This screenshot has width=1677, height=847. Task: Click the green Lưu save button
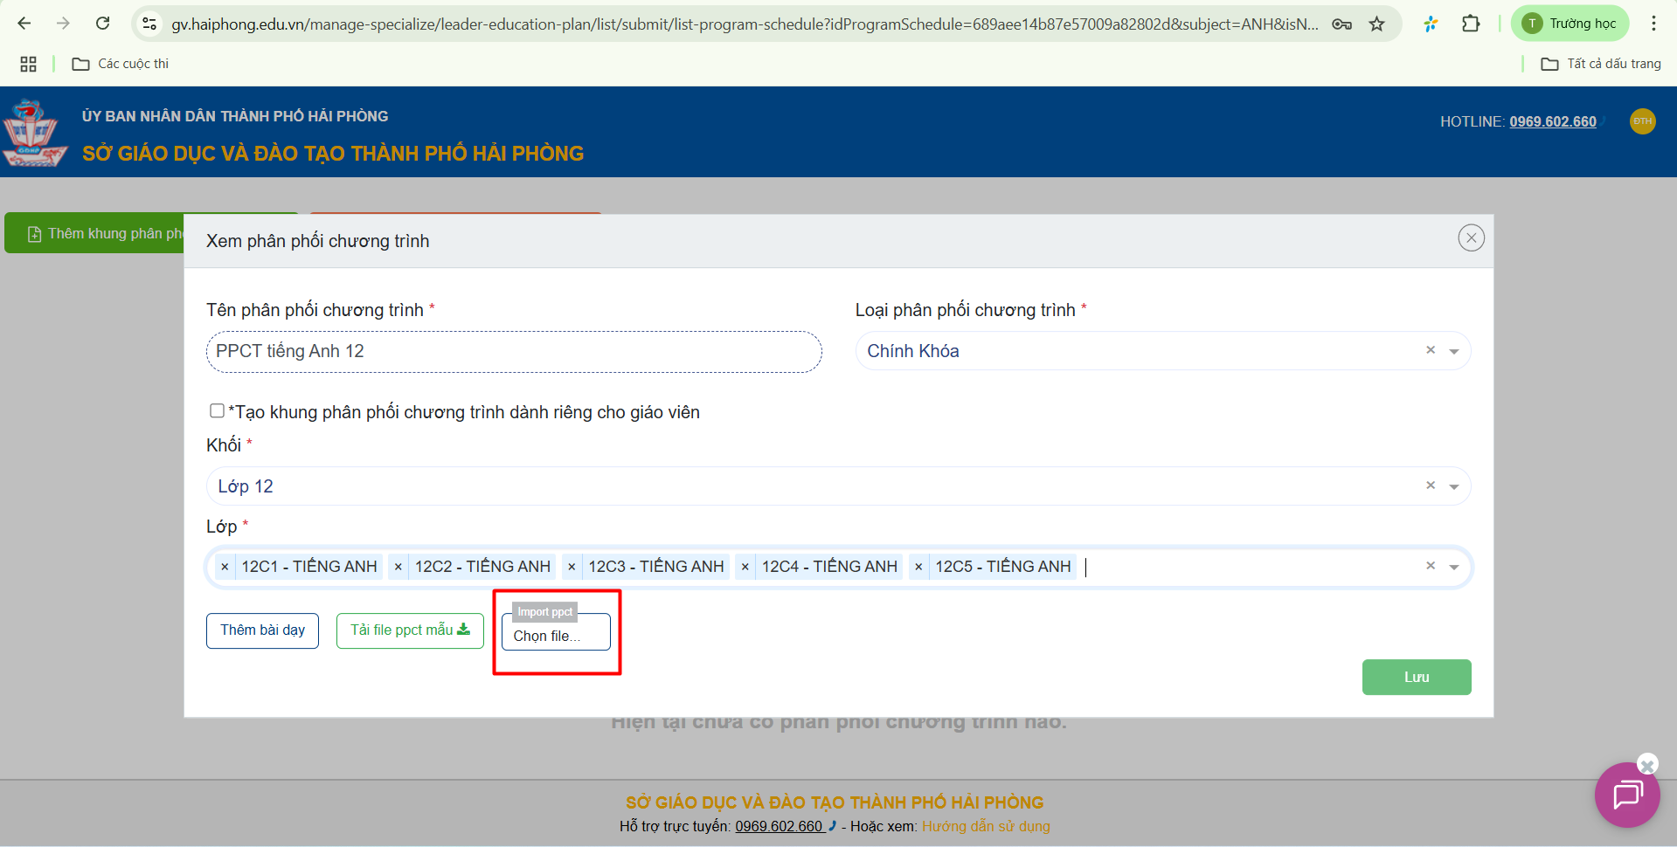pos(1416,678)
